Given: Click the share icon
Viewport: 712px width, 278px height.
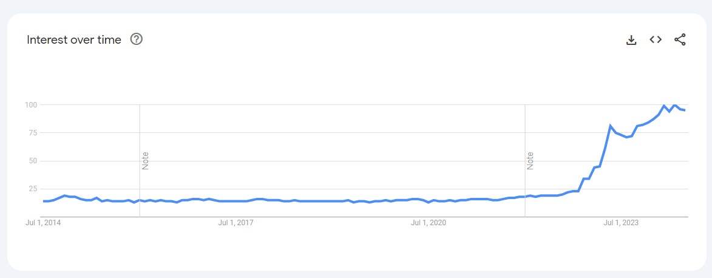Looking at the screenshot, I should 680,40.
